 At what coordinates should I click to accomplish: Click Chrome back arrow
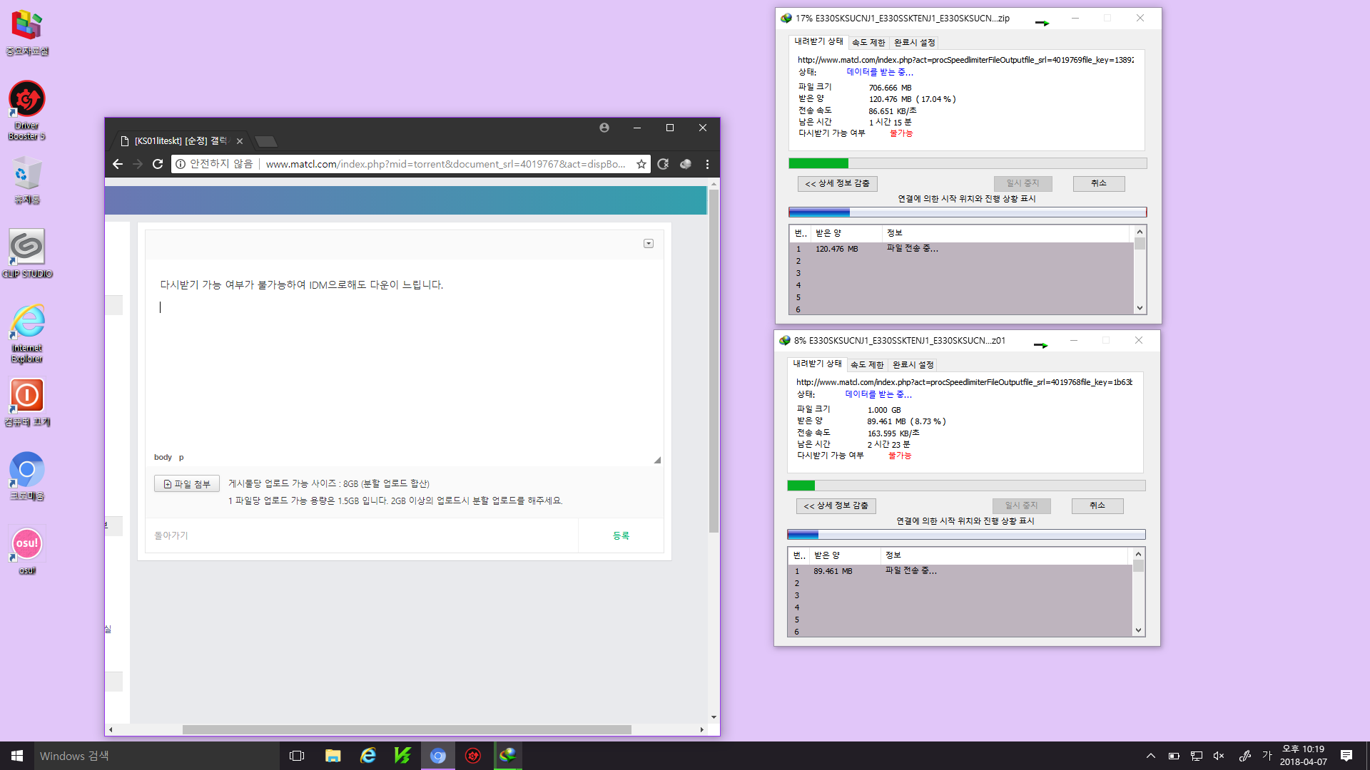tap(118, 164)
